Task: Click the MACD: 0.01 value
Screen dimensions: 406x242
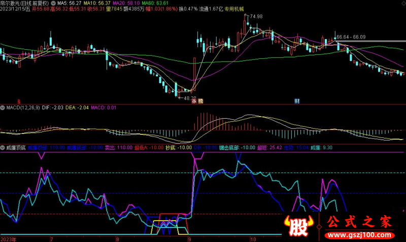Action: point(104,108)
